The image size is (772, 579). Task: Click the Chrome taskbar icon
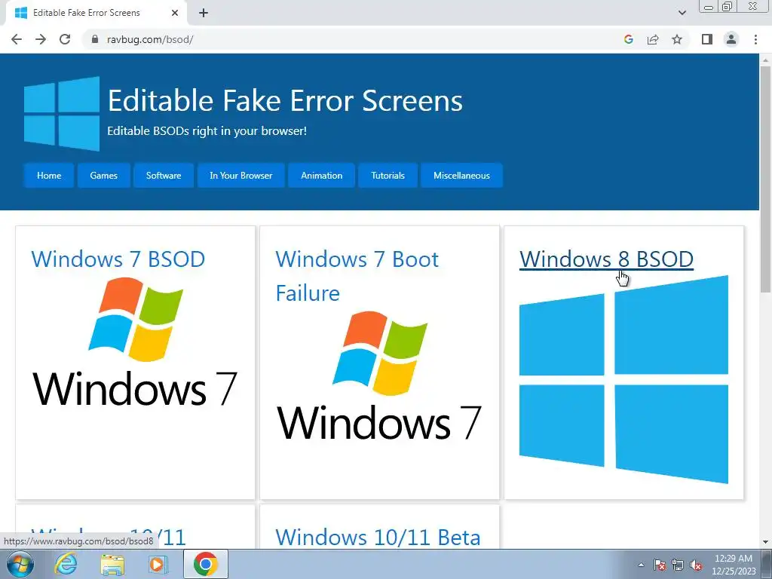pyautogui.click(x=205, y=564)
